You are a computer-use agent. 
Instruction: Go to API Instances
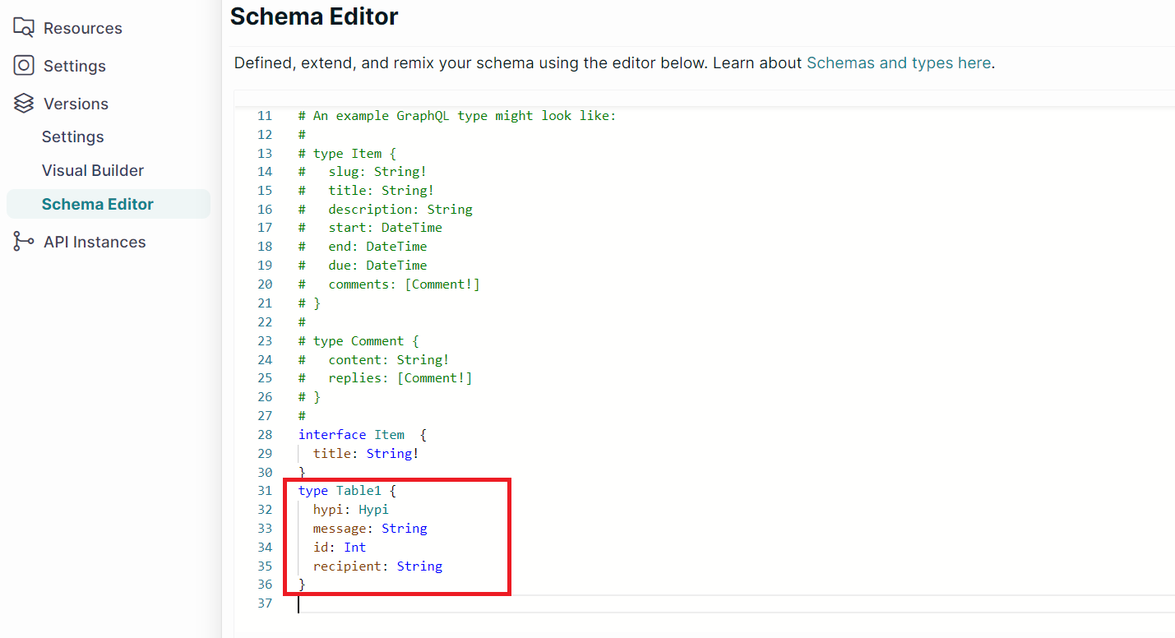coord(95,242)
